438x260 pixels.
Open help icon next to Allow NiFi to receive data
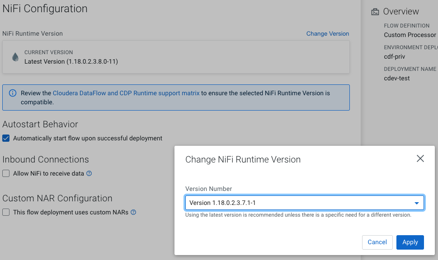(x=89, y=173)
